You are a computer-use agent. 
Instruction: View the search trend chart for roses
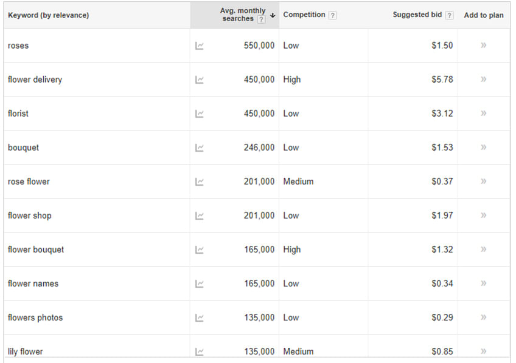(200, 46)
